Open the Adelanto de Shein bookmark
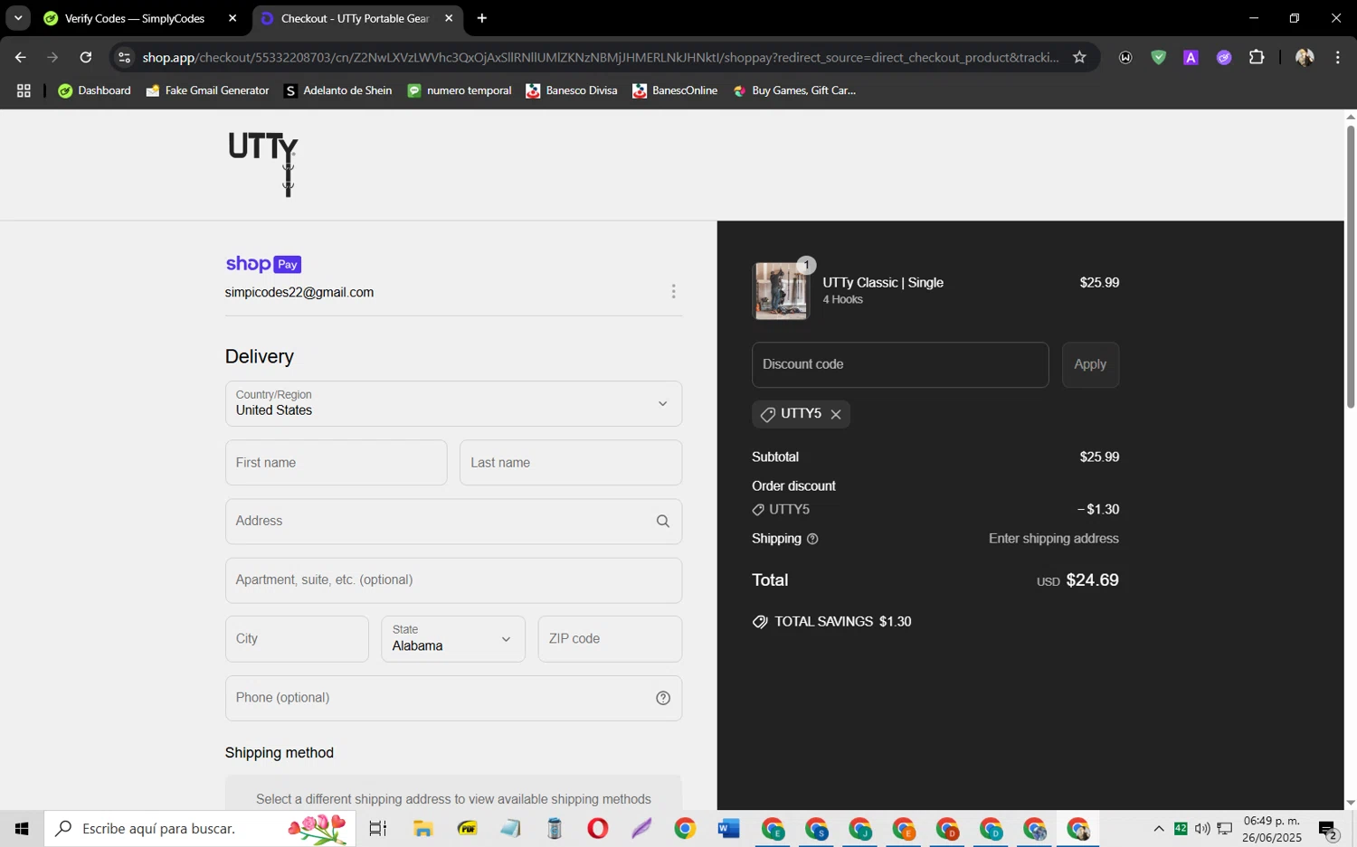1357x847 pixels. [337, 90]
